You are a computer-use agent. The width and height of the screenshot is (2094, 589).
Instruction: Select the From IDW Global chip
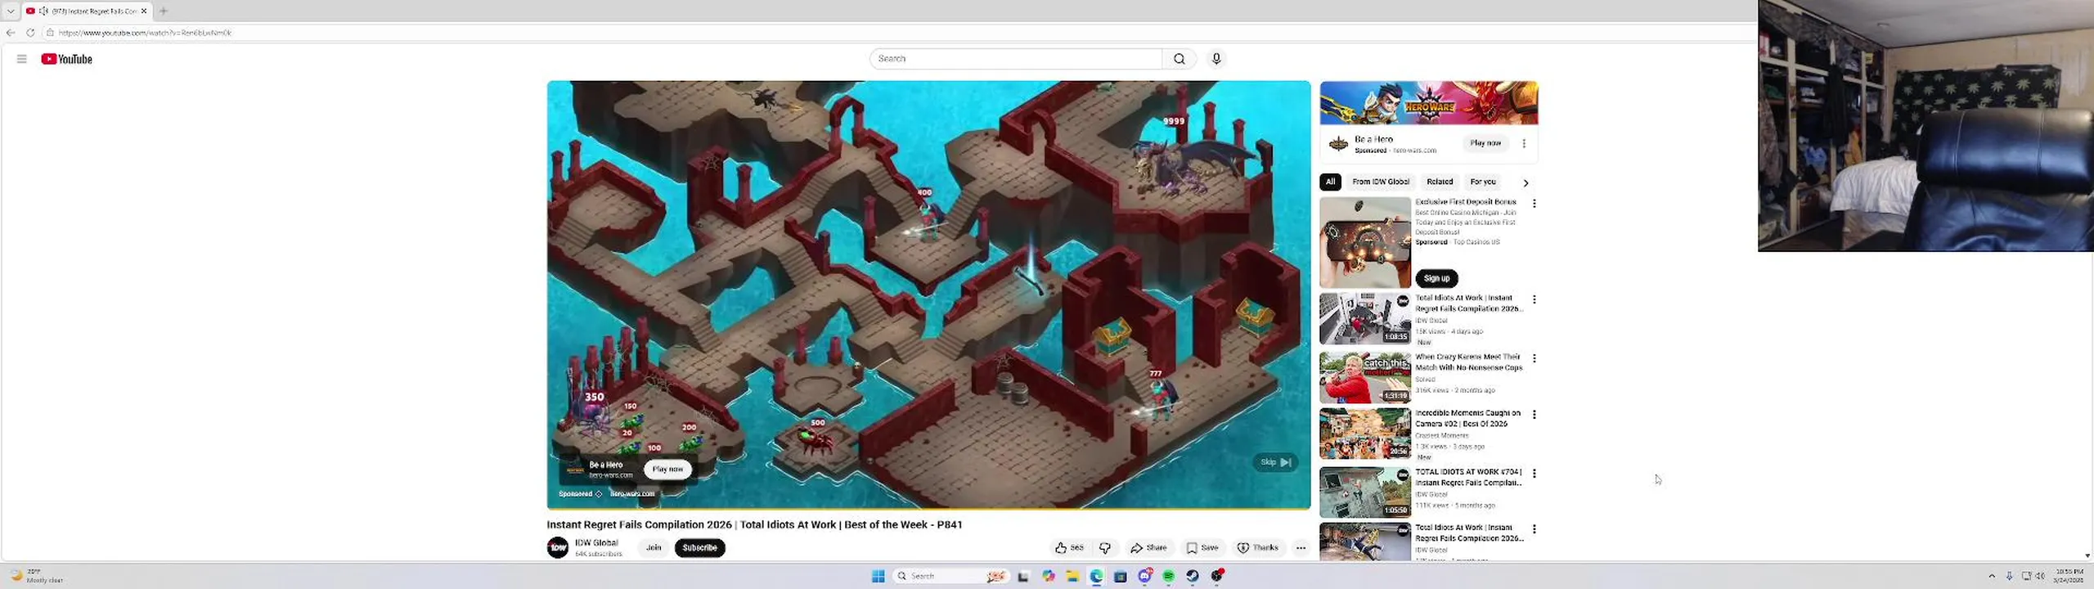[1381, 182]
